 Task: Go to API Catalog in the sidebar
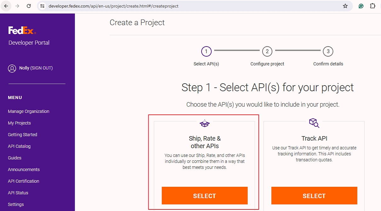point(19,146)
